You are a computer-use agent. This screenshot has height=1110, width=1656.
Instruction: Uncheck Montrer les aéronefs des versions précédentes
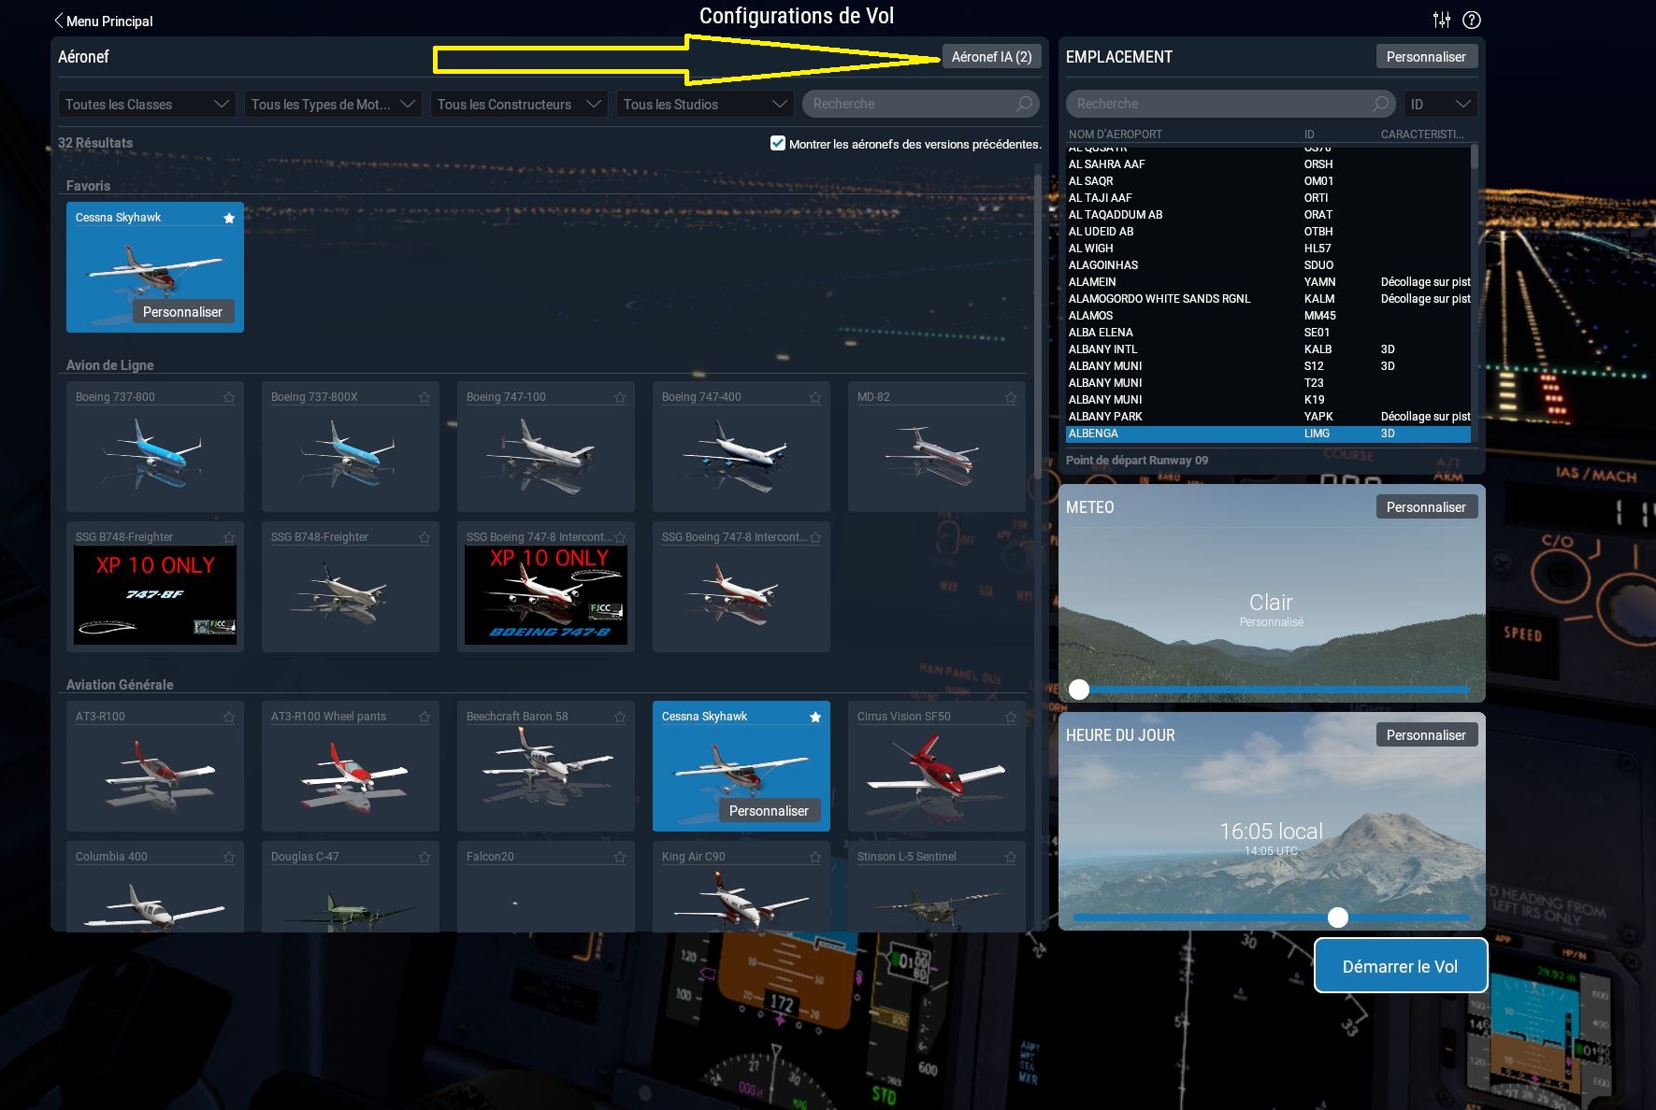coord(778,143)
